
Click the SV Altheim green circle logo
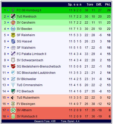(13, 110)
